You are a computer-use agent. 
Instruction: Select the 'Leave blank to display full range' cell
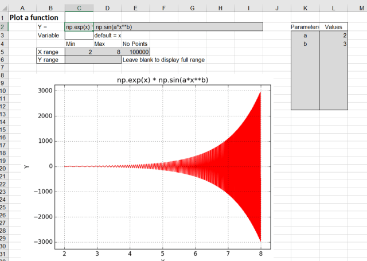point(164,60)
